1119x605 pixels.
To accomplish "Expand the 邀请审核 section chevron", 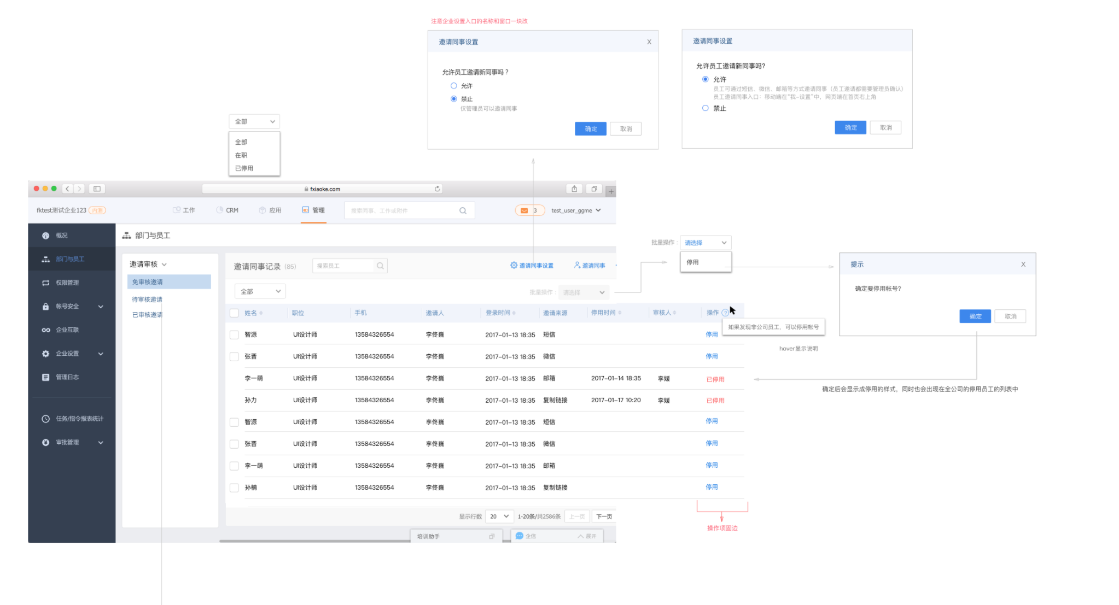I will (x=164, y=265).
